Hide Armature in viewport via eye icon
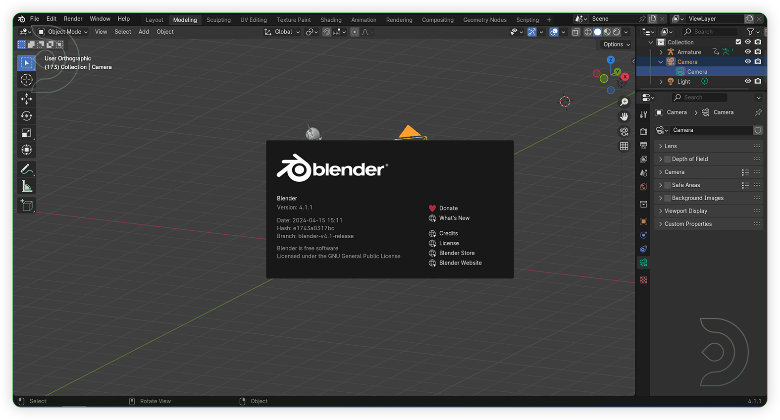780x420 pixels. click(748, 52)
